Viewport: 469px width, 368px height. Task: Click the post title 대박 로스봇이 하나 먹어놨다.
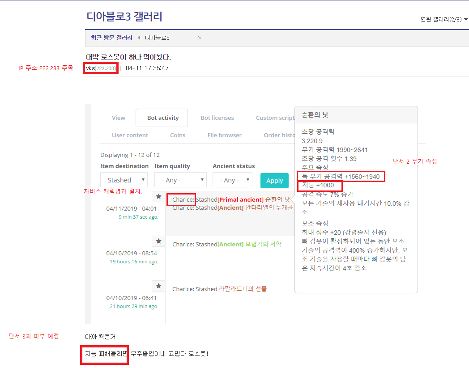[x=128, y=57]
